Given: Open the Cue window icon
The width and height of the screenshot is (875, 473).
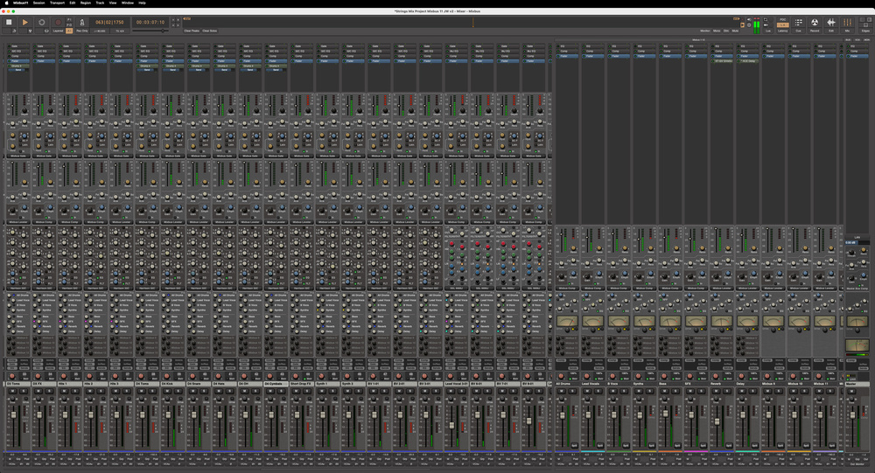Looking at the screenshot, I should (x=798, y=22).
